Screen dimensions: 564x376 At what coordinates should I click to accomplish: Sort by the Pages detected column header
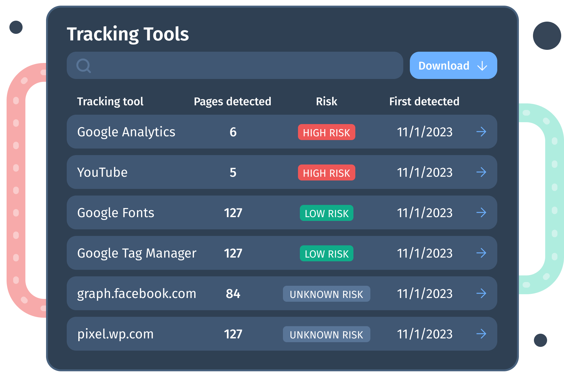(x=232, y=101)
